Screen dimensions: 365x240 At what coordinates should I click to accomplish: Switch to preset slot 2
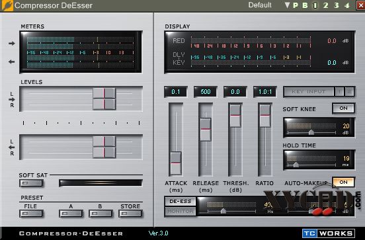pyautogui.click(x=326, y=5)
